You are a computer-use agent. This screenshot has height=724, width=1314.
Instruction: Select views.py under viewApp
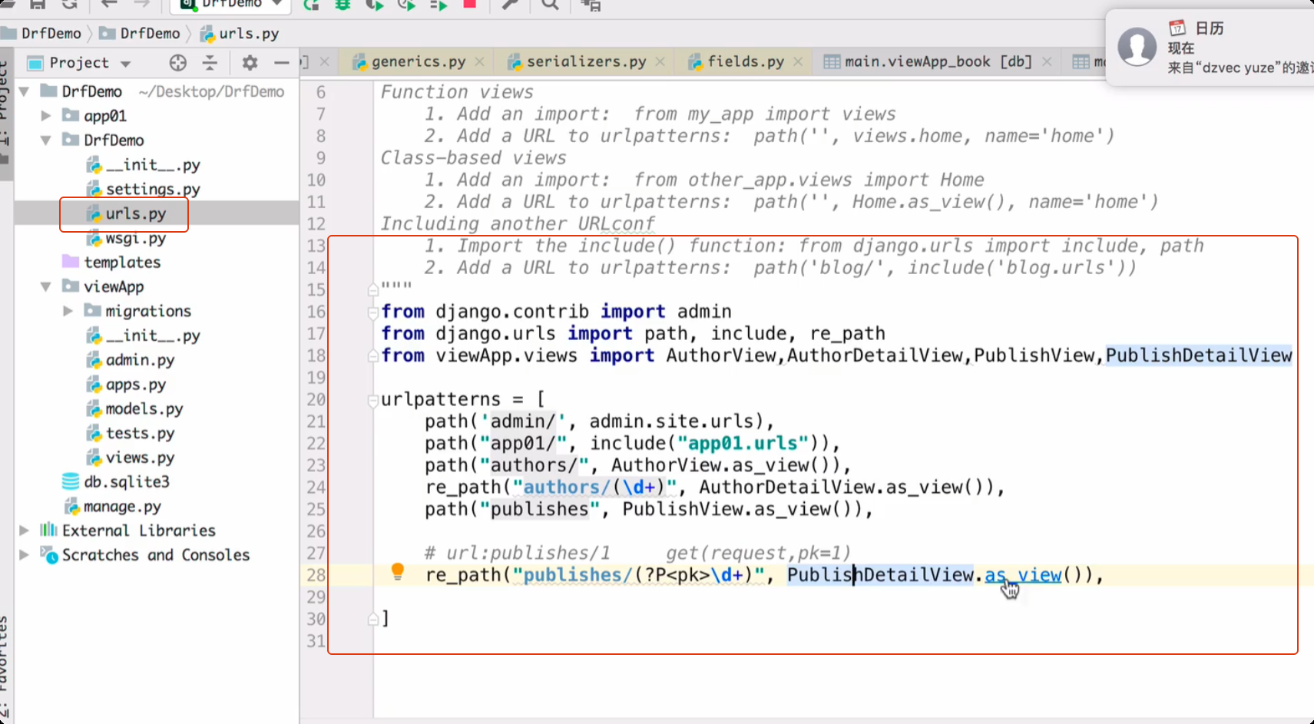click(131, 458)
